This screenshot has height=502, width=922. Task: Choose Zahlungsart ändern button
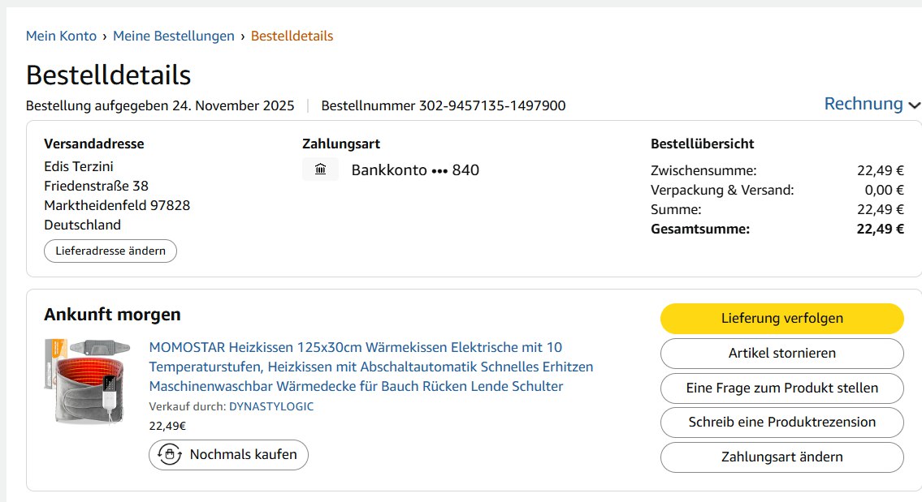781,457
